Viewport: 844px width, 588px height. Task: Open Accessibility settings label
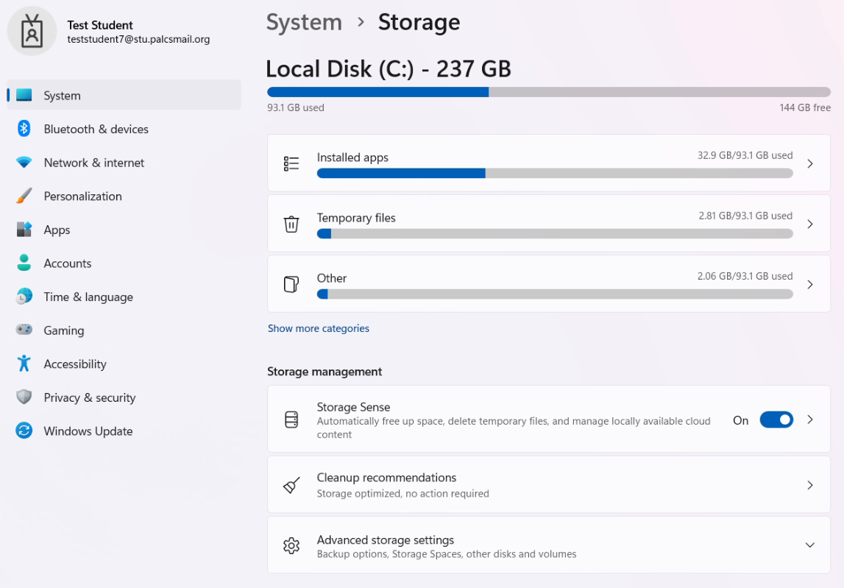coord(75,364)
